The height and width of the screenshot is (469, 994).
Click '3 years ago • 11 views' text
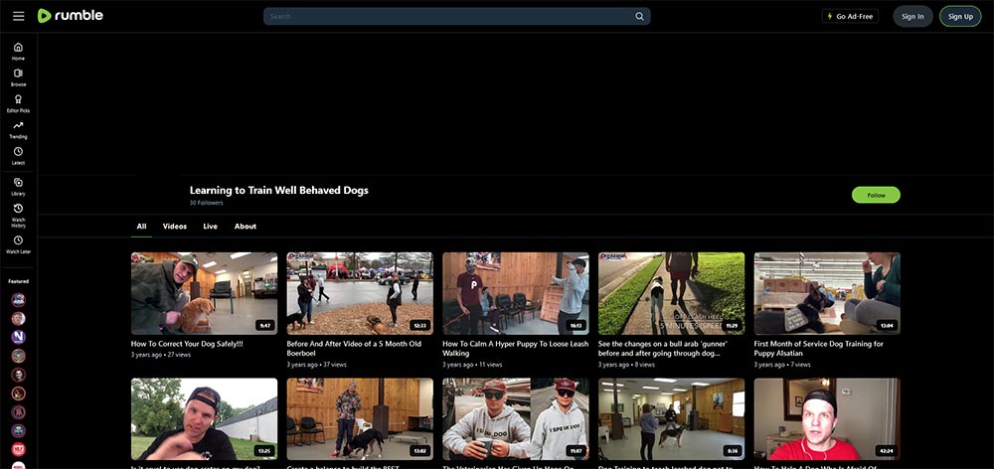click(x=472, y=365)
